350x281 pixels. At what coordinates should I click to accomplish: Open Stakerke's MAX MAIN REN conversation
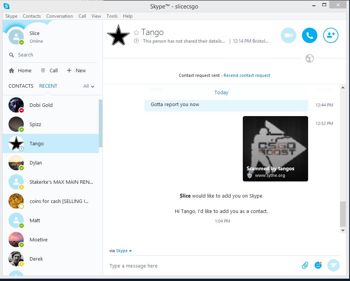tap(51, 182)
